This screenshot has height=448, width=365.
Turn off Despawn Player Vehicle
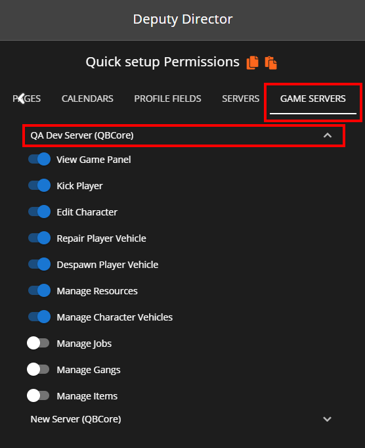tap(39, 265)
